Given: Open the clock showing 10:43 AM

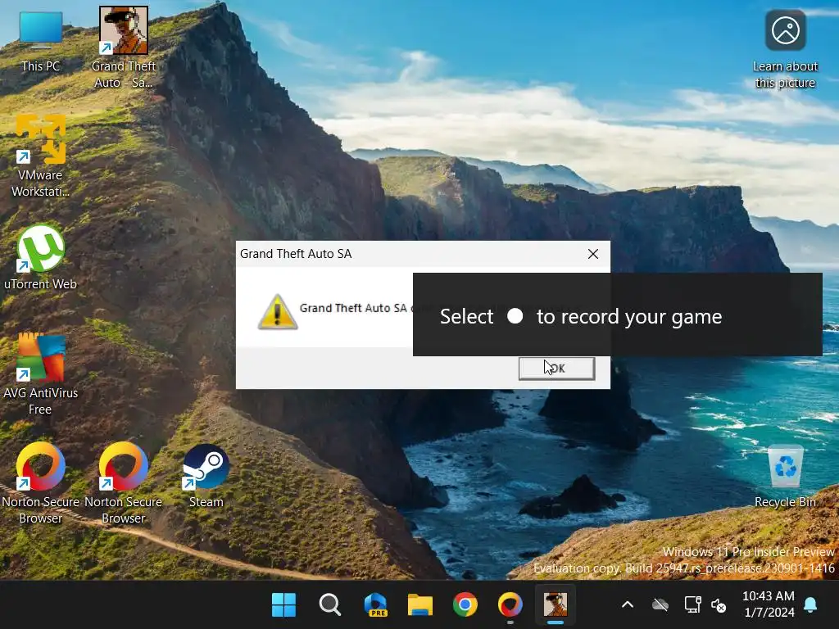Looking at the screenshot, I should tap(769, 604).
